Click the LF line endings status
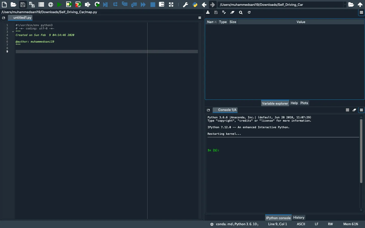This screenshot has width=365, height=228. coord(317,224)
